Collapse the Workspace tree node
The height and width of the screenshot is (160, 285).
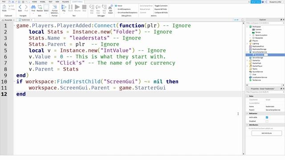tap(247, 27)
